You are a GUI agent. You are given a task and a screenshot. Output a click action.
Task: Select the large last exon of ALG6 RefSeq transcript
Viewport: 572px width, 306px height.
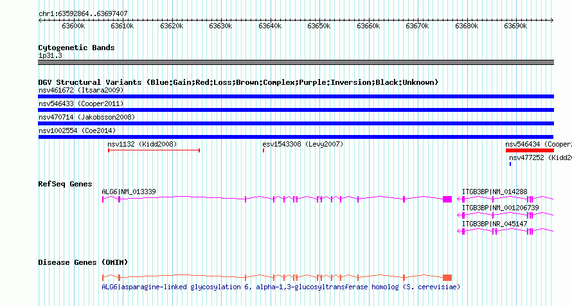click(x=447, y=199)
